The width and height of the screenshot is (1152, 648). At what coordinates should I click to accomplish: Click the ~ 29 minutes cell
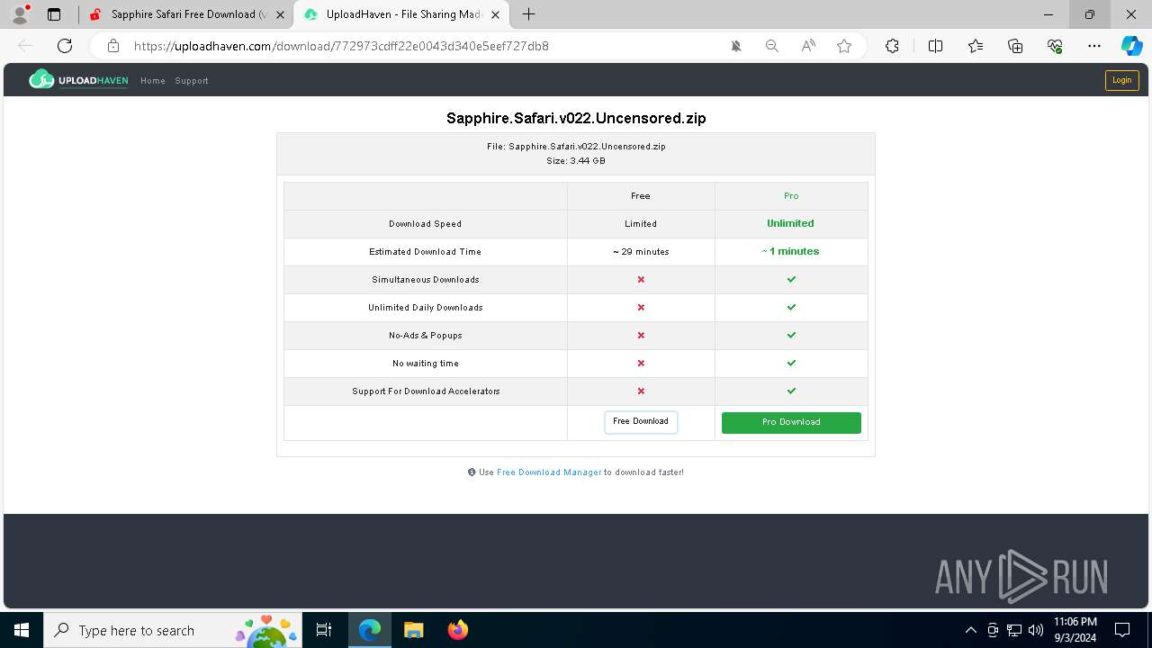pos(641,252)
